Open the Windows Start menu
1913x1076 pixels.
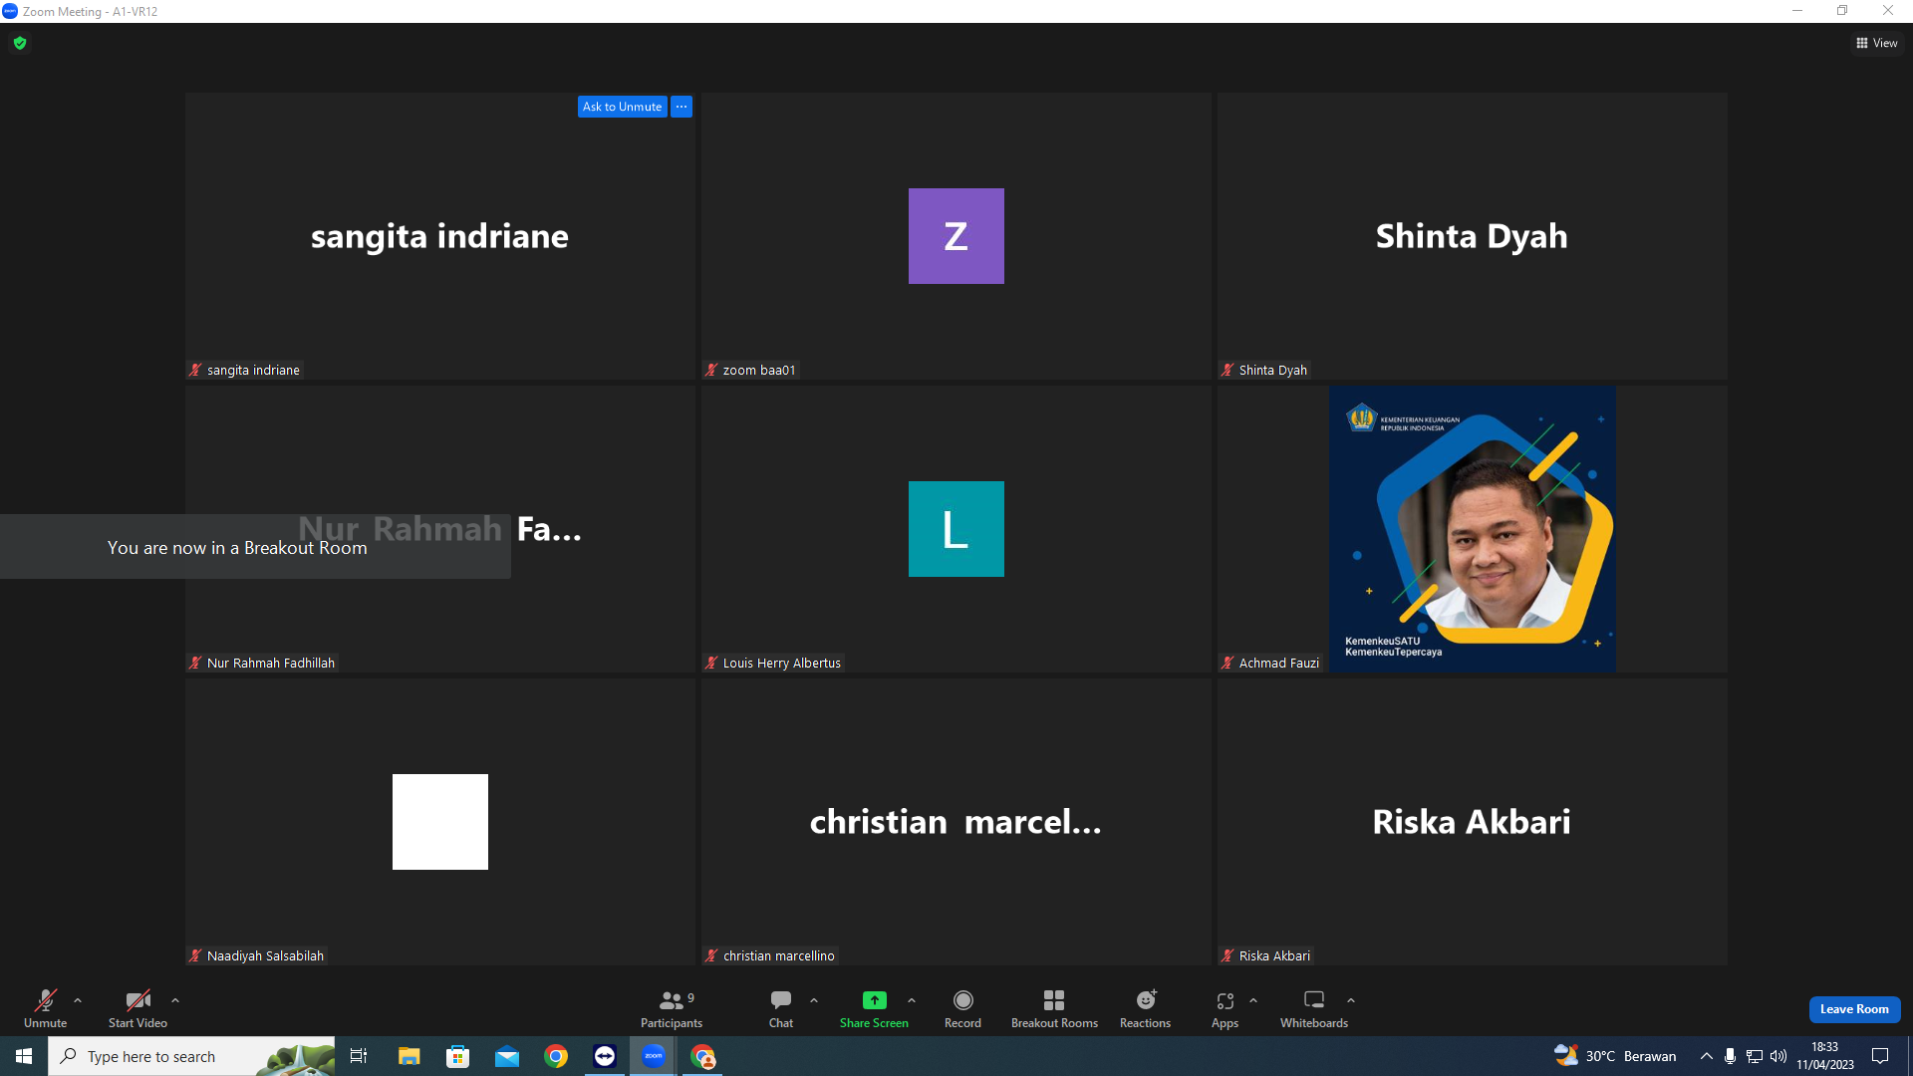pyautogui.click(x=24, y=1056)
